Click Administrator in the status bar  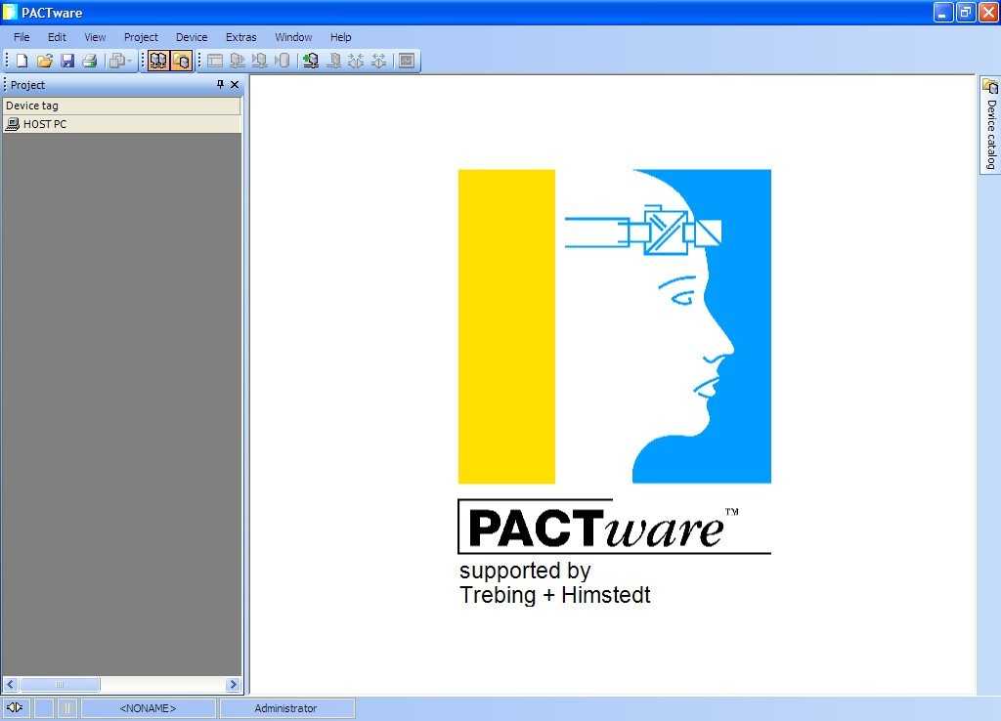click(x=285, y=708)
